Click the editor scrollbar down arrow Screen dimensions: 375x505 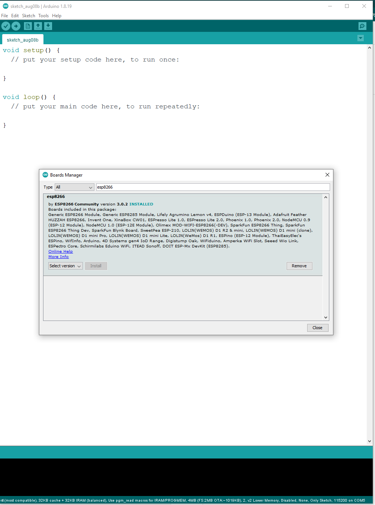(369, 441)
